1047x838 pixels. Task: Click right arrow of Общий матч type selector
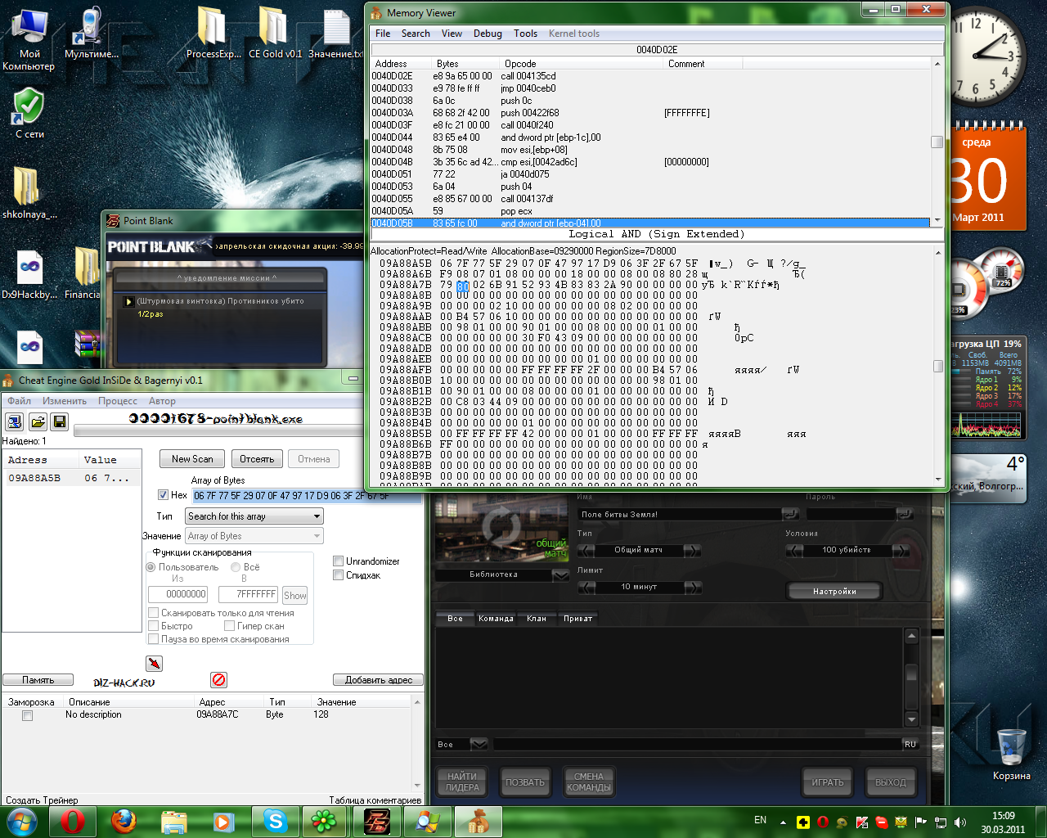tap(692, 550)
